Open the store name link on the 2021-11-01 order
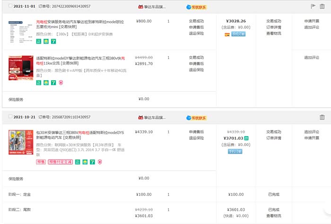 pos(155,7)
